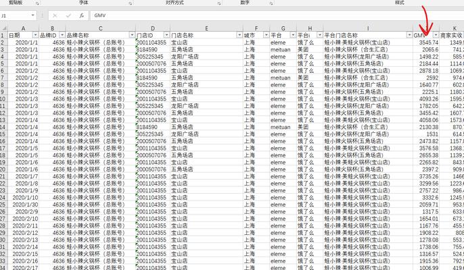Select row 2 header
This screenshot has width=464, height=270.
point(3,43)
